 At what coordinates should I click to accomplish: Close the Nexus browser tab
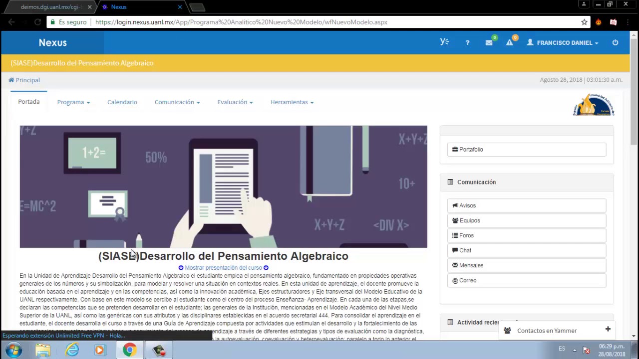point(180,7)
